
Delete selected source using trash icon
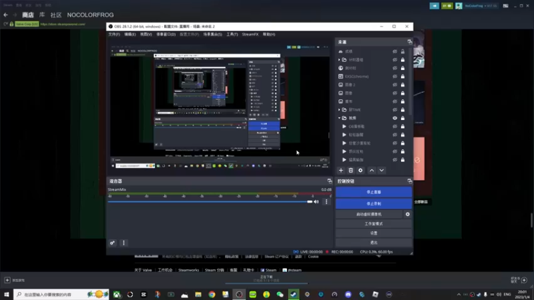click(351, 171)
